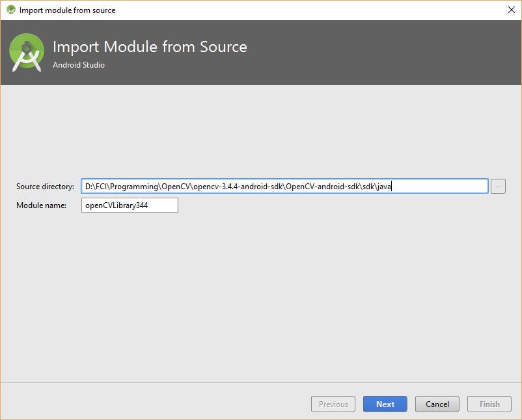Click the browse button beside Source directory
522x420 pixels.
click(x=498, y=186)
